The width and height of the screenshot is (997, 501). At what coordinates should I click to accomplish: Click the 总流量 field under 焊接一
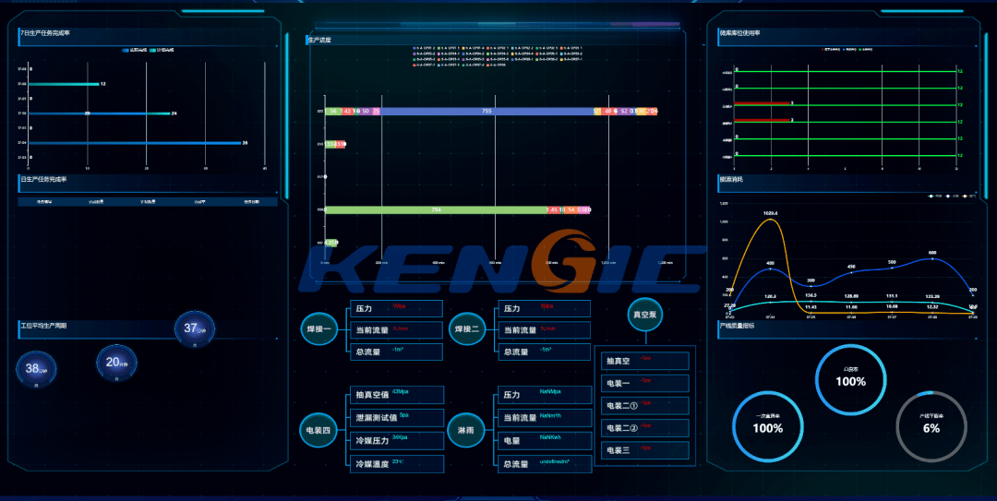coord(396,352)
